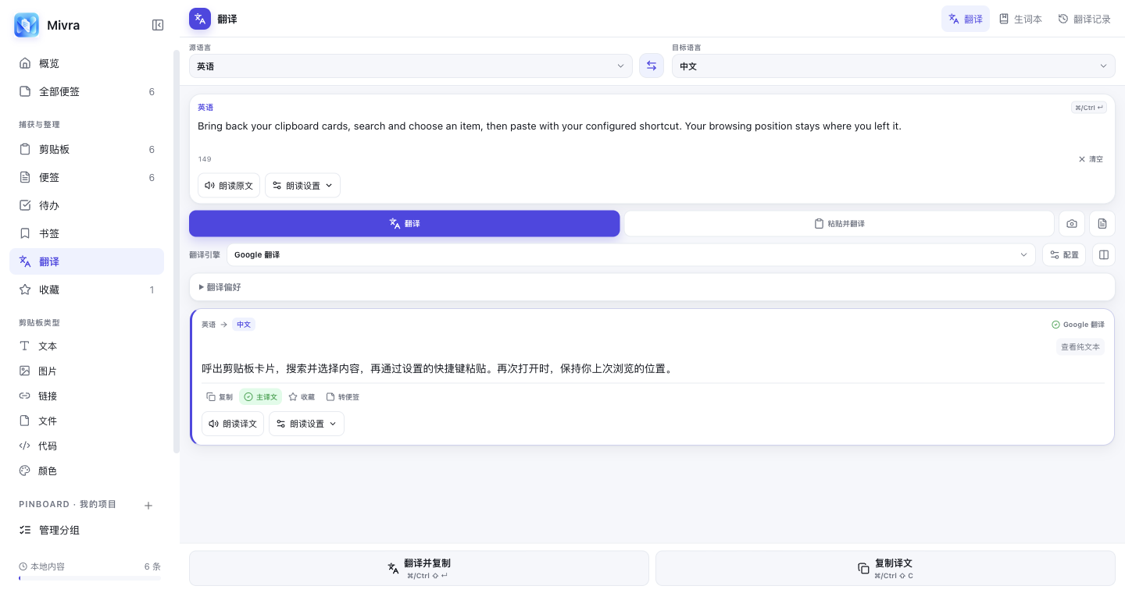Filter clipboard by 链接 type
The width and height of the screenshot is (1125, 593).
click(87, 396)
